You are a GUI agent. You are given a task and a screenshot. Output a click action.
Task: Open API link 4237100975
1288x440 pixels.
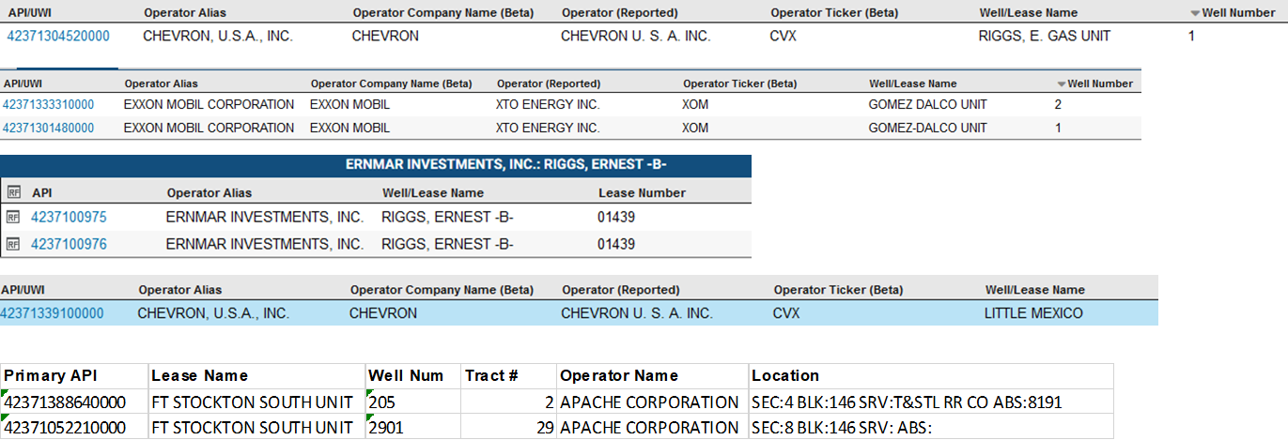tap(69, 217)
